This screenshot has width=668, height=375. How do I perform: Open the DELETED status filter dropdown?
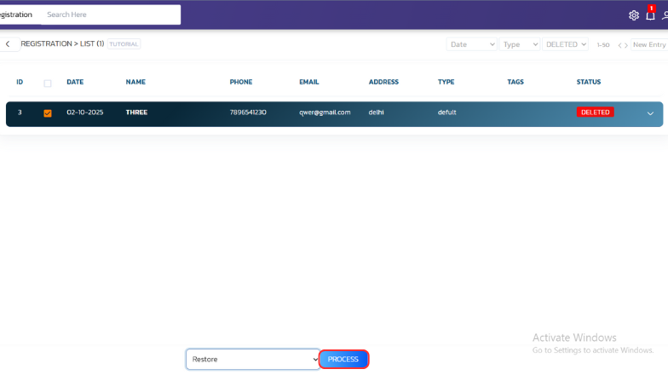click(565, 44)
